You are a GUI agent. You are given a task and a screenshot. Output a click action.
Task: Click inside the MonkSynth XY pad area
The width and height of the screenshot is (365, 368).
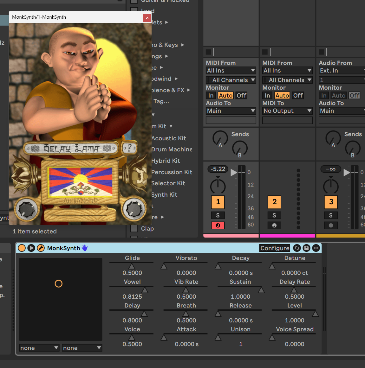click(x=60, y=299)
